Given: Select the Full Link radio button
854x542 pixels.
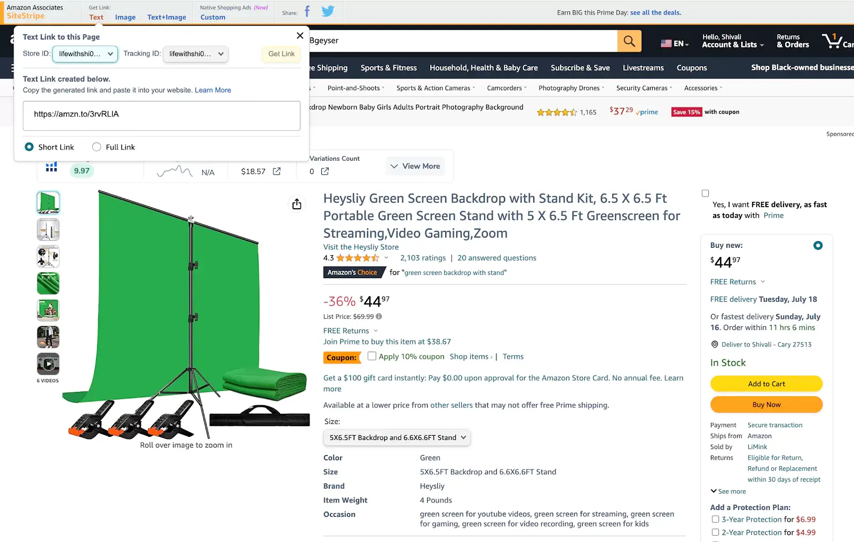Looking at the screenshot, I should [x=97, y=147].
